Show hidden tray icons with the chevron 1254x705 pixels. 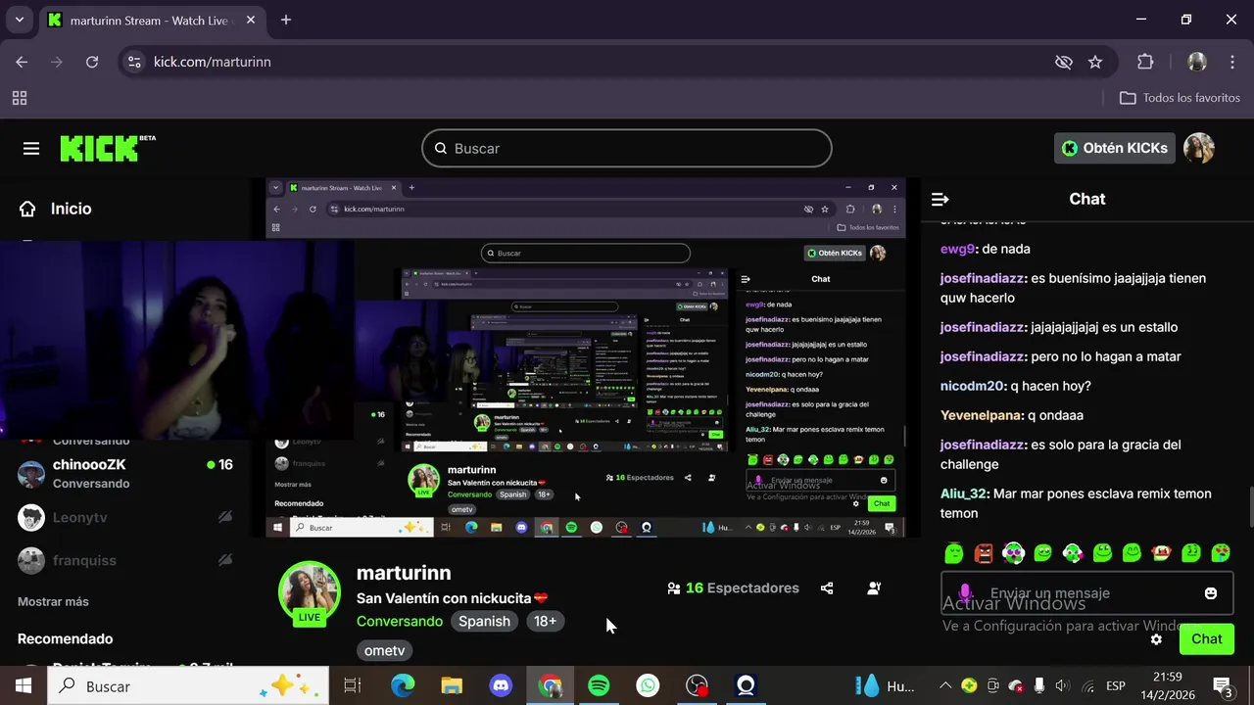(945, 686)
